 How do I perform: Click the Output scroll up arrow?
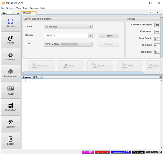click(x=161, y=81)
